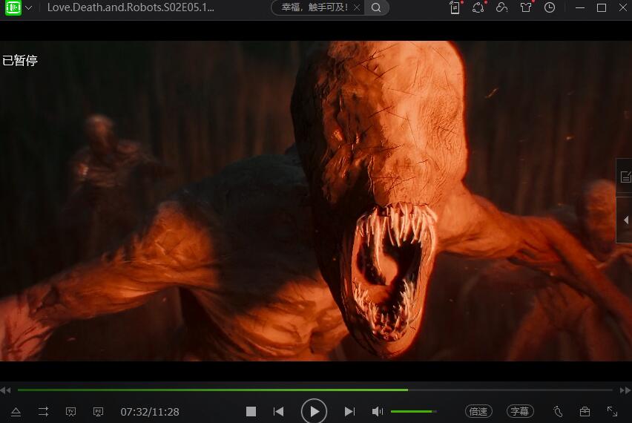Open the 倍速 playback speed menu
The width and height of the screenshot is (632, 423).
point(478,411)
